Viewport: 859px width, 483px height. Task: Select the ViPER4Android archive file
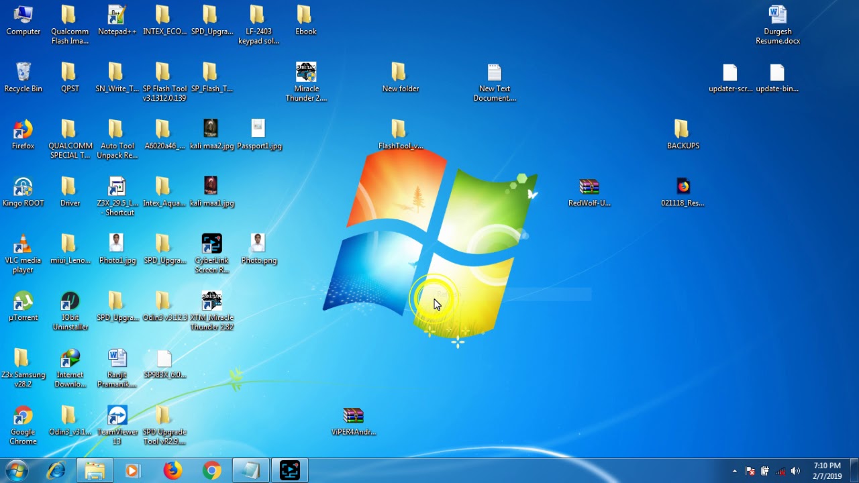(353, 421)
